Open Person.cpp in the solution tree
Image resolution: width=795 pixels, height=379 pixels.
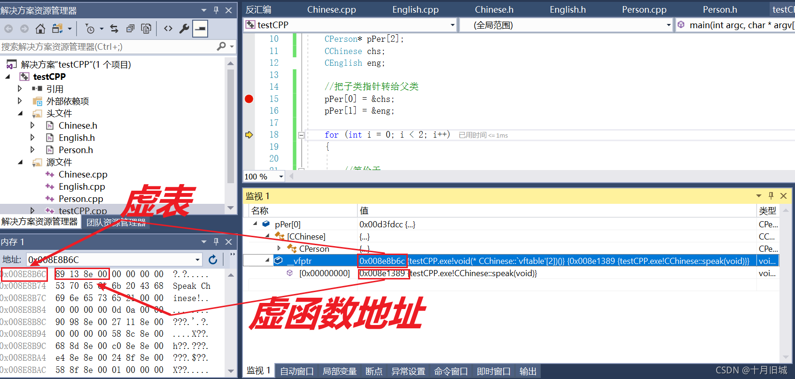tap(81, 199)
